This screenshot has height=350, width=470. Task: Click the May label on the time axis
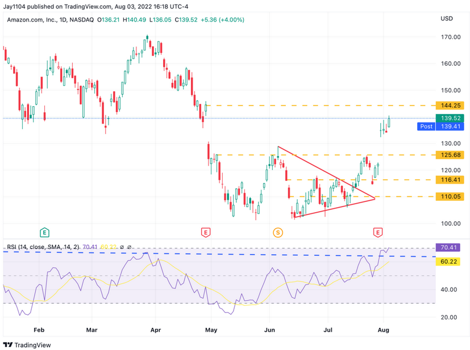(211, 330)
